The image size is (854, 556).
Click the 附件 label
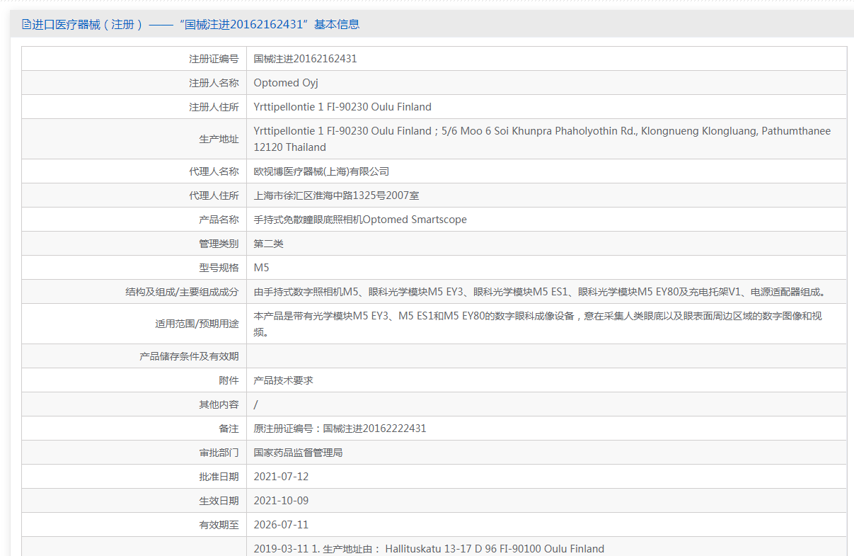[229, 380]
